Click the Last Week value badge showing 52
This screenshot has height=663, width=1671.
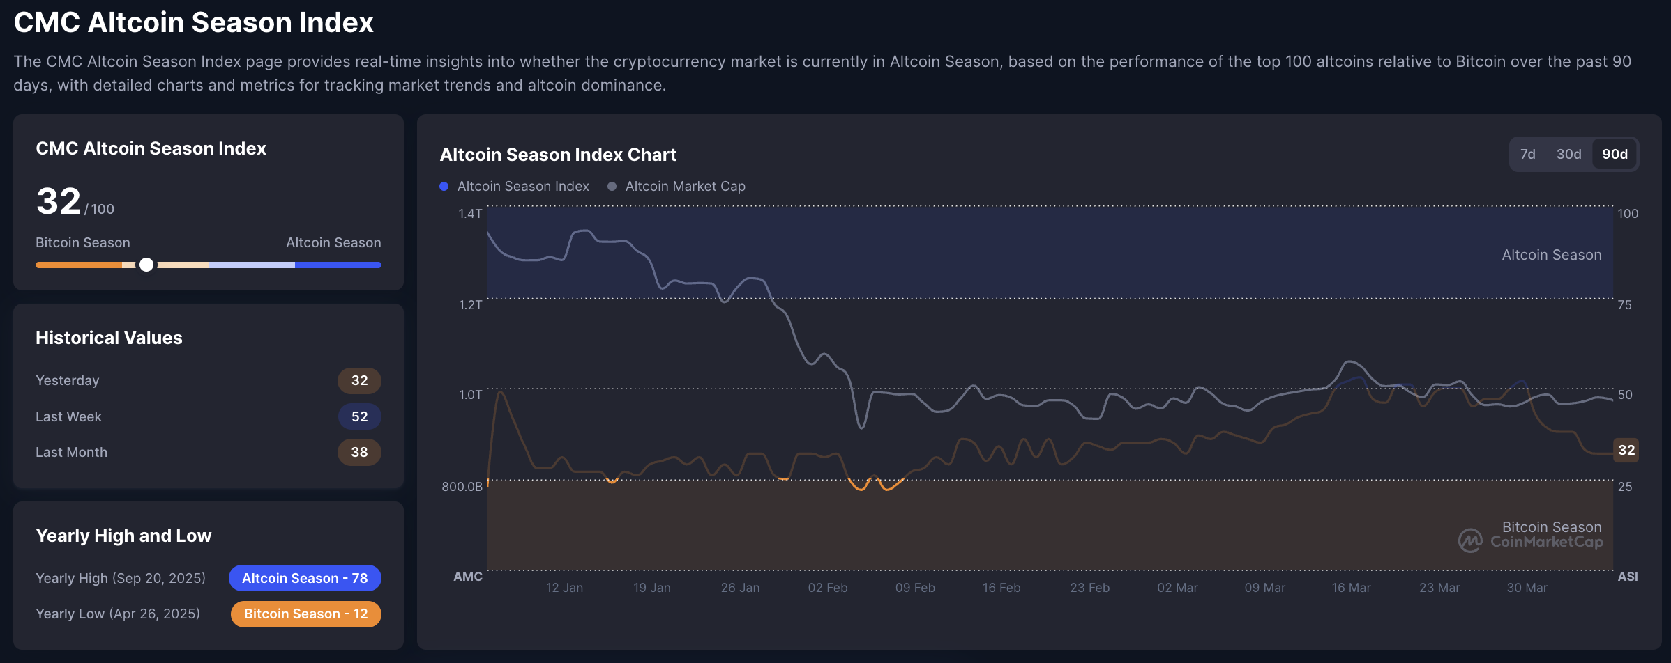[359, 416]
